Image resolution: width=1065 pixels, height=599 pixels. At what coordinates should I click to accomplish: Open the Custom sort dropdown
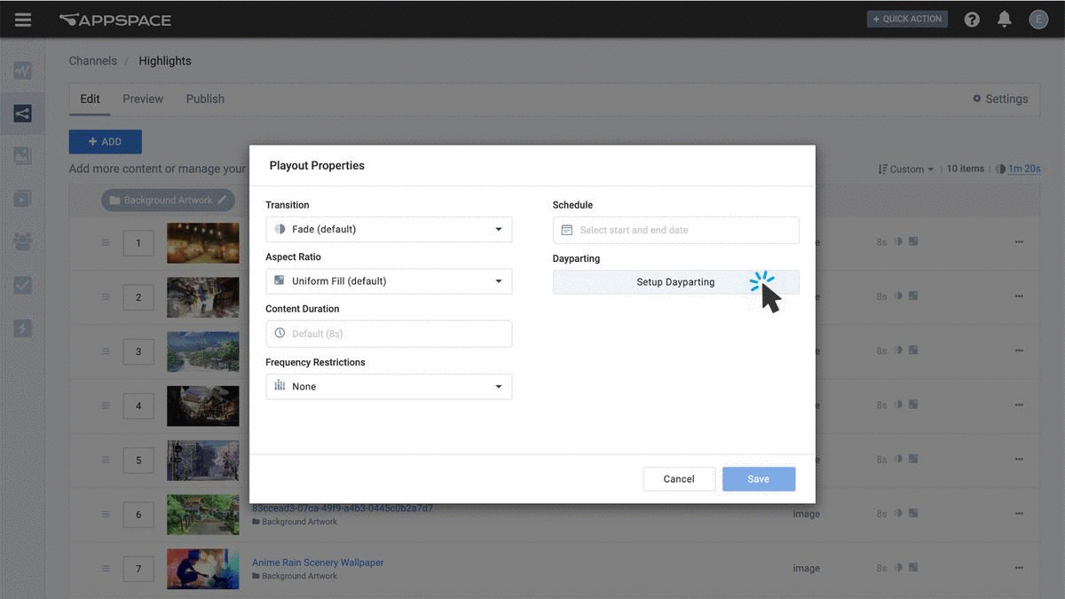tap(906, 169)
